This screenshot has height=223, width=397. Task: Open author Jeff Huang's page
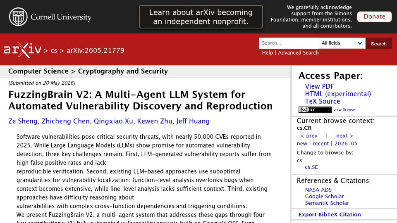pyautogui.click(x=193, y=121)
